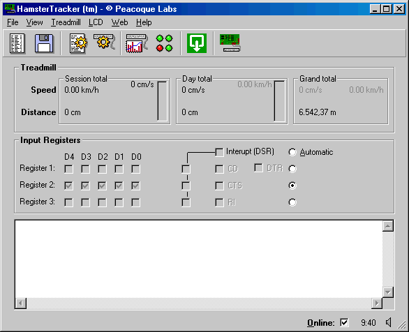Toggle the CTS checkbox
This screenshot has height=332, width=409.
point(219,186)
